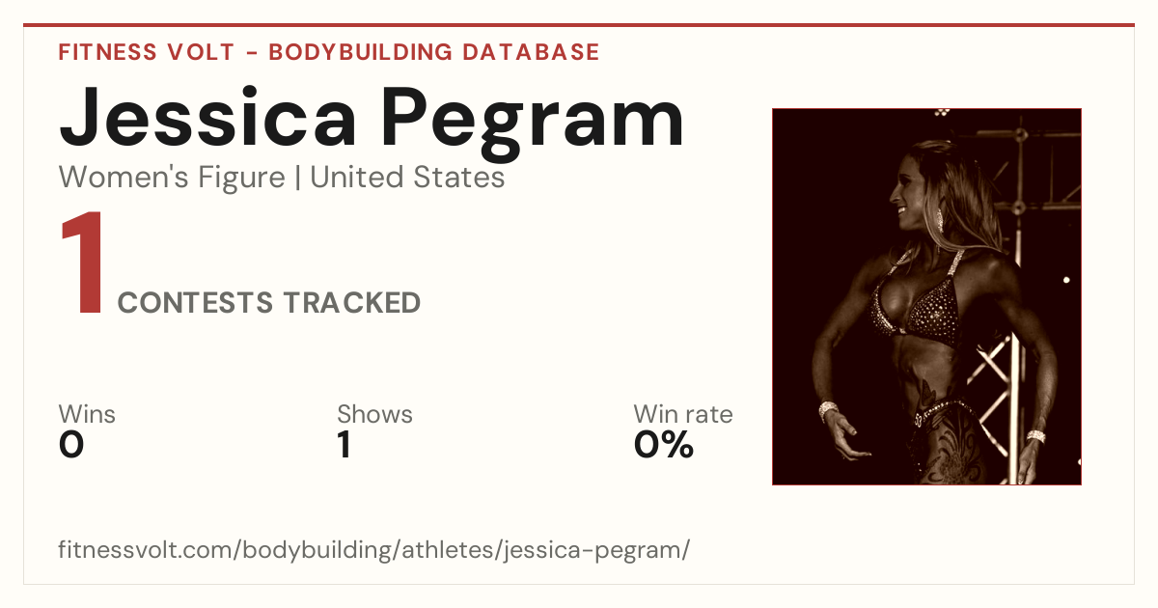Image resolution: width=1158 pixels, height=608 pixels.
Task: Click the wins value 0
Action: [x=71, y=445]
